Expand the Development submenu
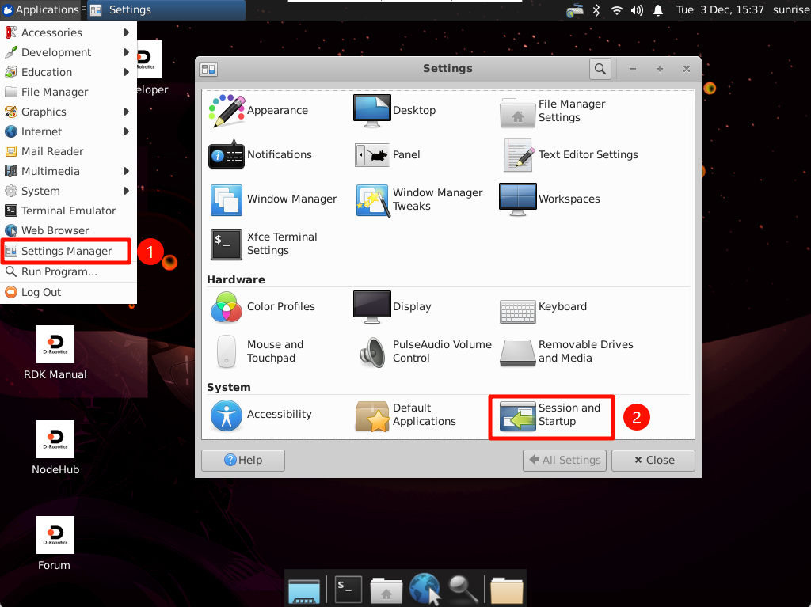Image resolution: width=811 pixels, height=607 pixels. click(x=68, y=52)
